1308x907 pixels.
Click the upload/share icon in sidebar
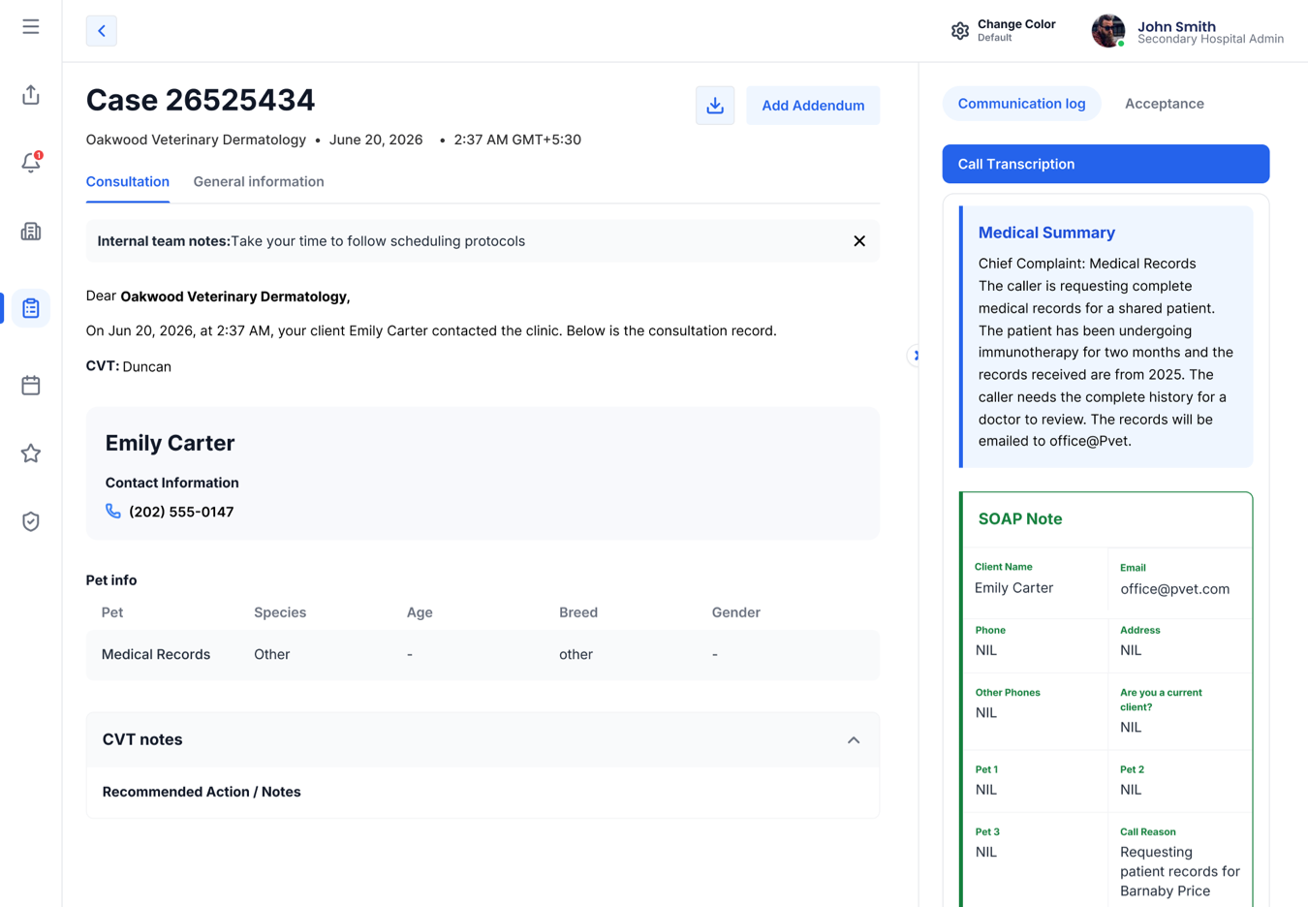point(31,95)
